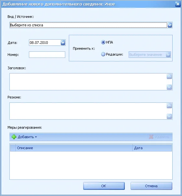The image size is (182, 196).
Task: Select the НПА radio button
Action: click(103, 42)
